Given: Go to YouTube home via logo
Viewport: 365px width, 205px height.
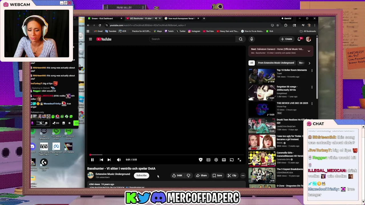Looking at the screenshot, I should 104,39.
